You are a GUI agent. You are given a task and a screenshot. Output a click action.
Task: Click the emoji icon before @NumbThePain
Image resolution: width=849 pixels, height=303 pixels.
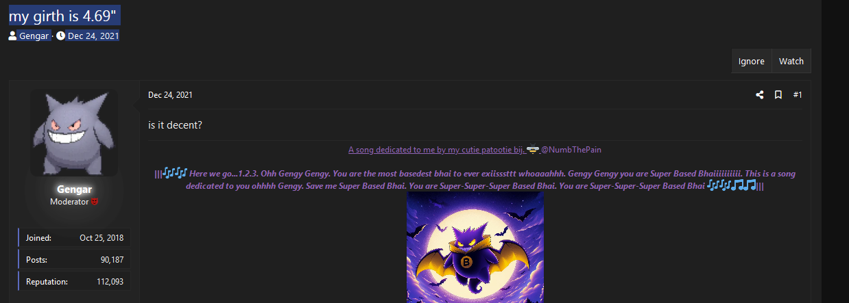(x=533, y=149)
